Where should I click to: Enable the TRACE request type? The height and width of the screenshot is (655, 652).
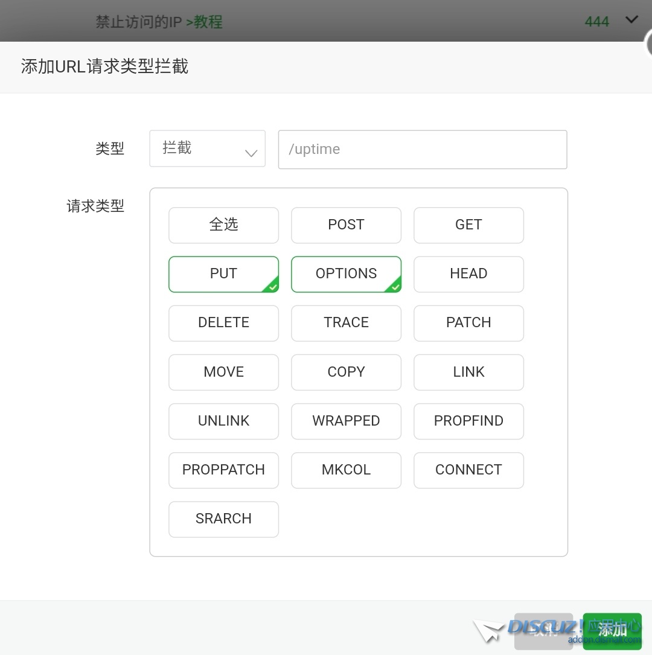click(x=346, y=323)
